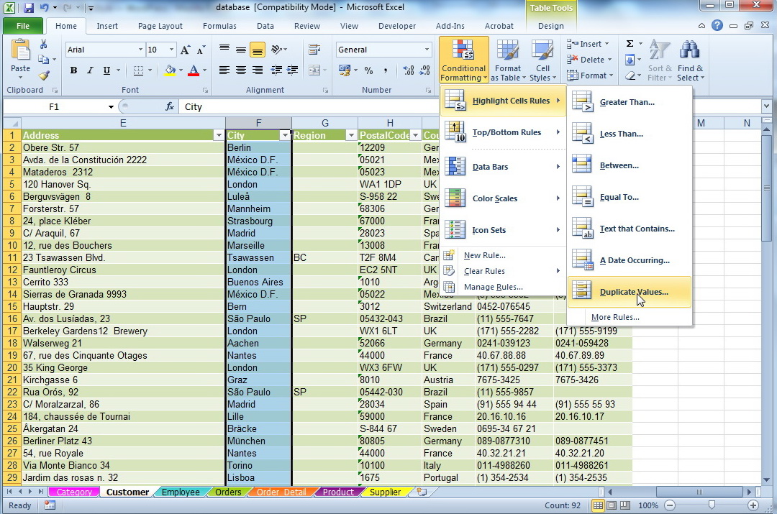The height and width of the screenshot is (514, 777).
Task: Click the Cut scissors icon
Action: [43, 45]
